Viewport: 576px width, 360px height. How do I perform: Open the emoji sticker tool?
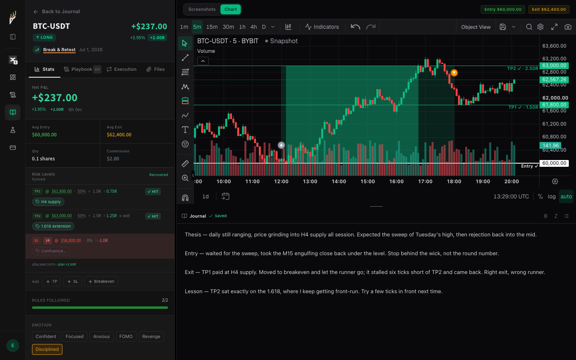click(185, 144)
